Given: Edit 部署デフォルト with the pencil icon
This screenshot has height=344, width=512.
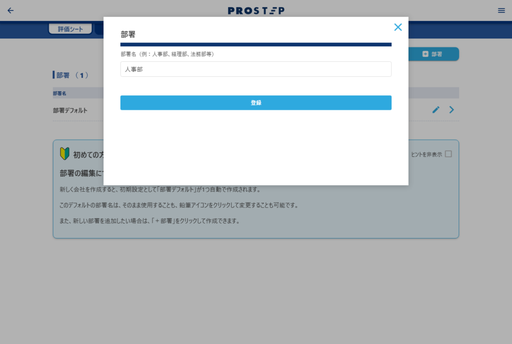Looking at the screenshot, I should pos(436,110).
